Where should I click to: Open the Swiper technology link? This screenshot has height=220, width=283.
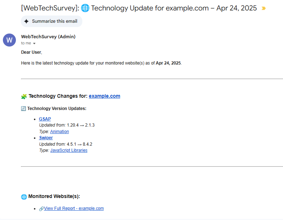46,138
